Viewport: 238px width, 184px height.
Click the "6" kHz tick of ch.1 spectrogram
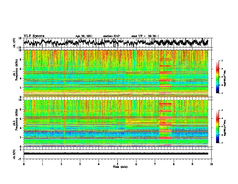tap(21, 69)
